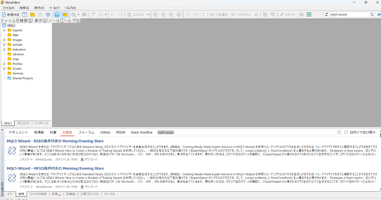Expand the Experts folder
Viewport: 381px width, 200px height.
(4, 30)
